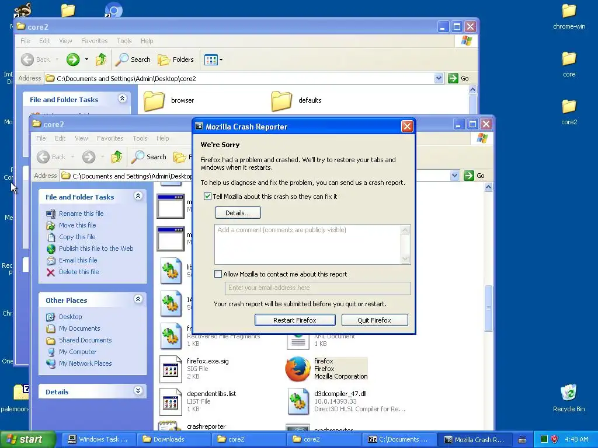Click the Quit Firefox button
The width and height of the screenshot is (598, 448).
click(374, 320)
